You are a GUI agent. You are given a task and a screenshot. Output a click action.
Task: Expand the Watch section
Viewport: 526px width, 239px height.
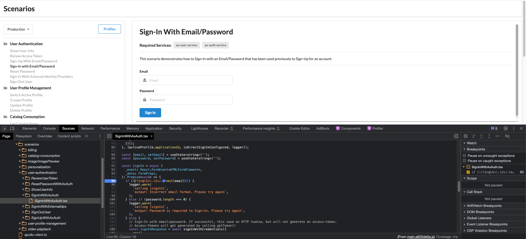tap(465, 143)
